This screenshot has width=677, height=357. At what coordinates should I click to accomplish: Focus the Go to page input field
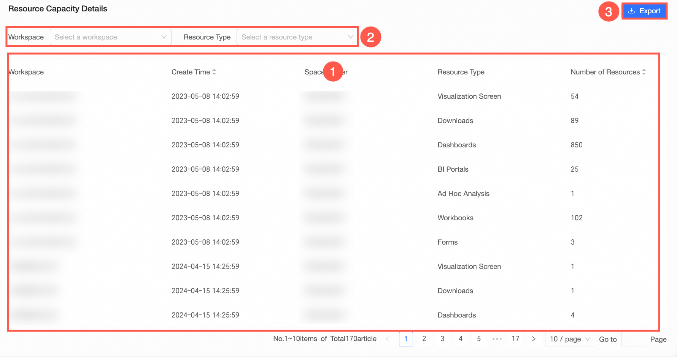coord(633,339)
